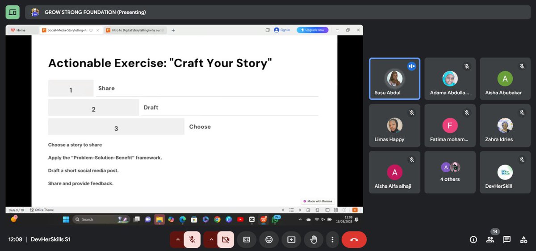Open the chat with everyone panel

tap(507, 239)
